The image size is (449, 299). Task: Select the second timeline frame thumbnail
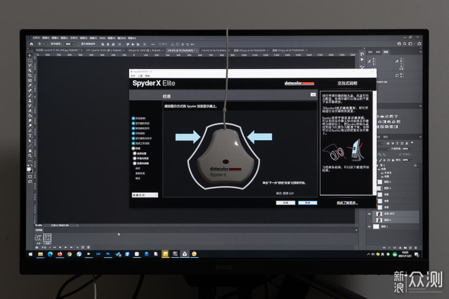coord(47,237)
